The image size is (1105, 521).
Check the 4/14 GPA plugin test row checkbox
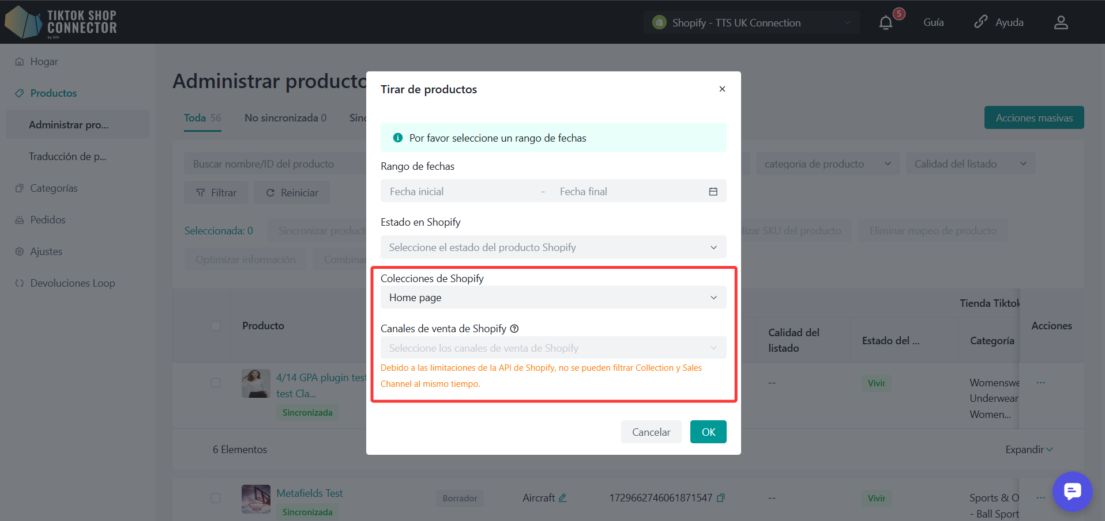(216, 383)
